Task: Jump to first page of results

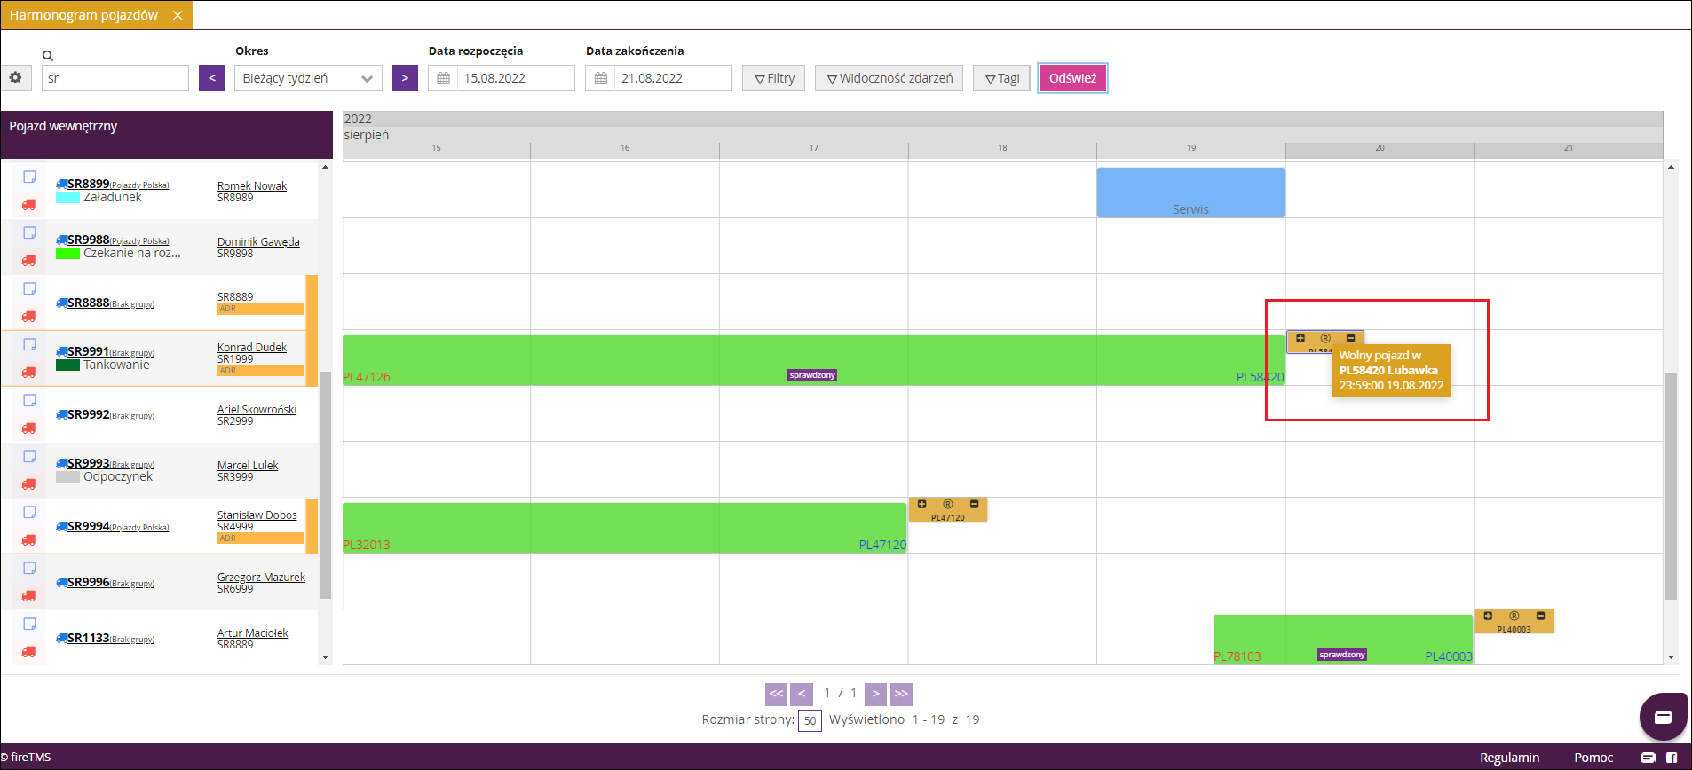Action: [x=776, y=694]
